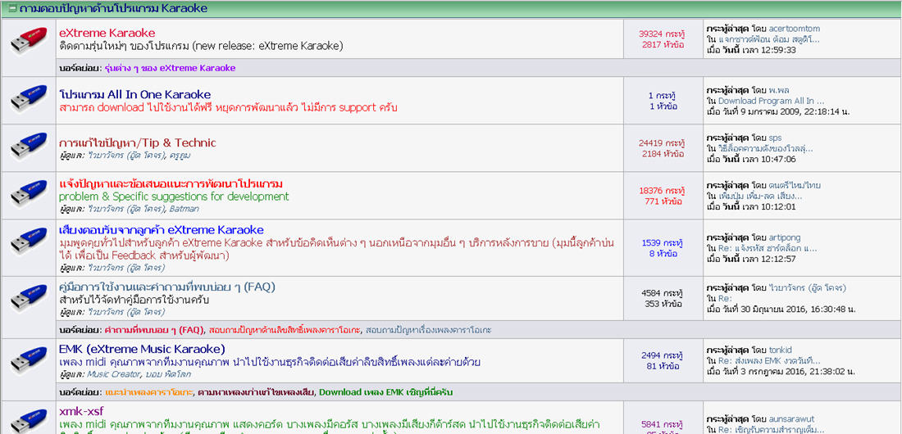
Task: Click the 18376 กระทู้ post count
Action: 662,190
